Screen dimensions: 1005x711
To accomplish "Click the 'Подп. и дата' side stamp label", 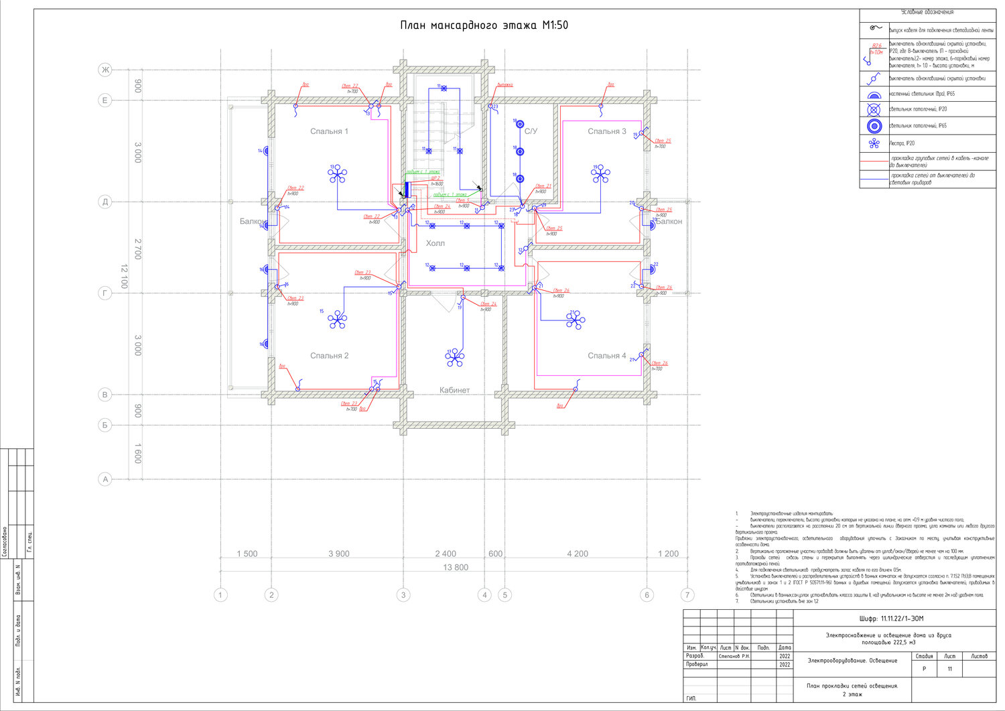I will click(17, 631).
